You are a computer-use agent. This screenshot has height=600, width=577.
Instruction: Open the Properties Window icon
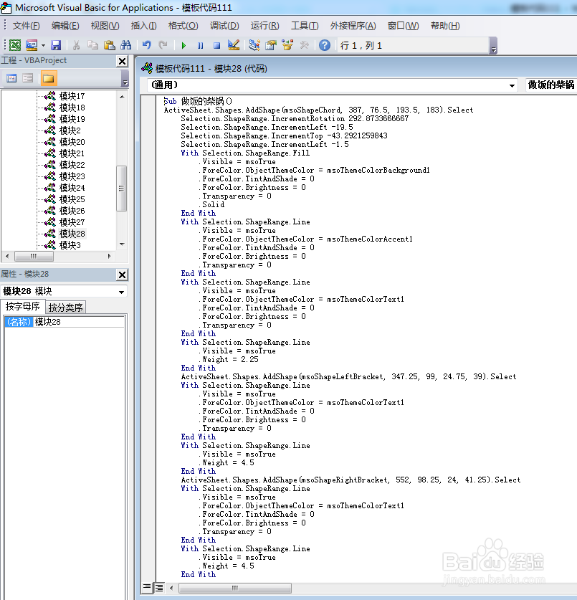[x=271, y=45]
